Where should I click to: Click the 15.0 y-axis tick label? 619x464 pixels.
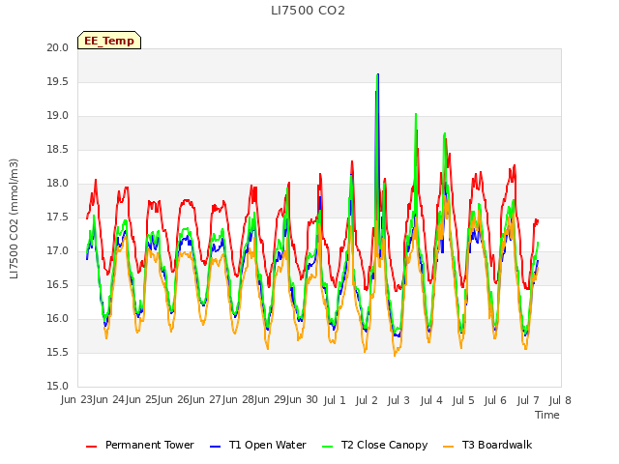tap(58, 387)
